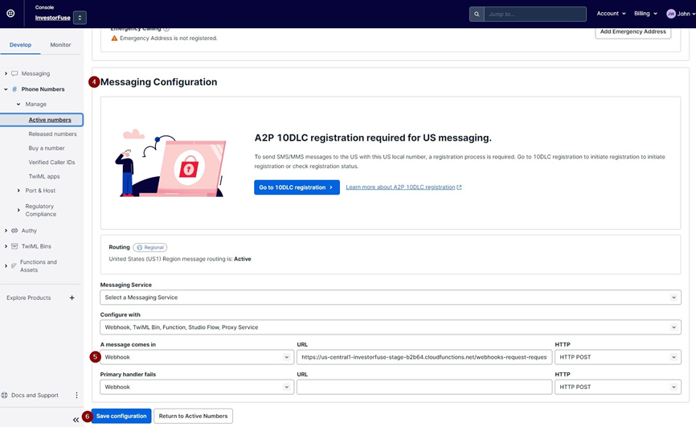Switch to the Monitor tab
This screenshot has height=427, width=696.
point(60,45)
